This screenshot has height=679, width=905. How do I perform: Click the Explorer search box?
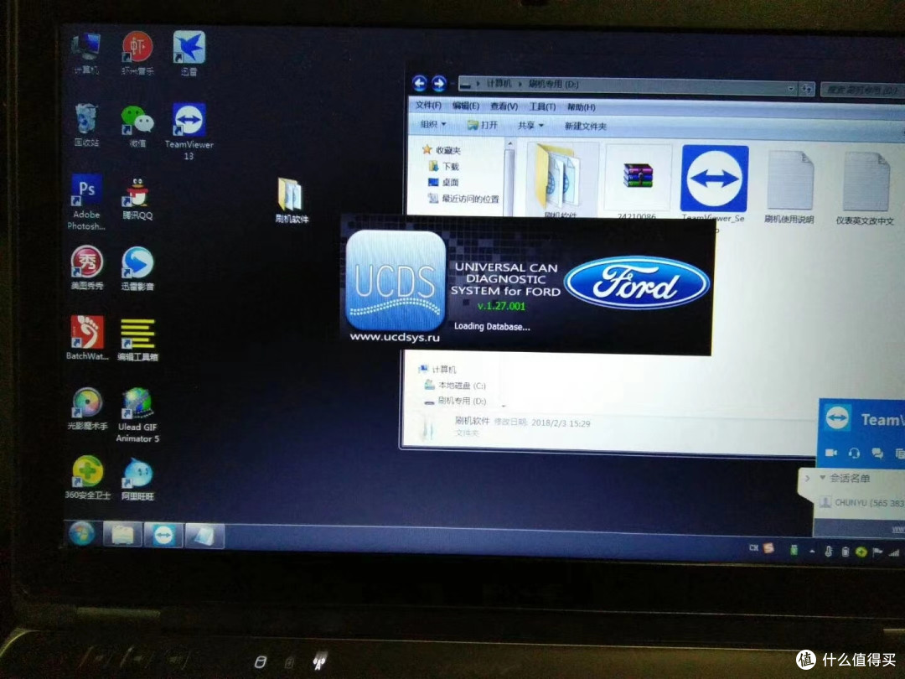tap(862, 89)
